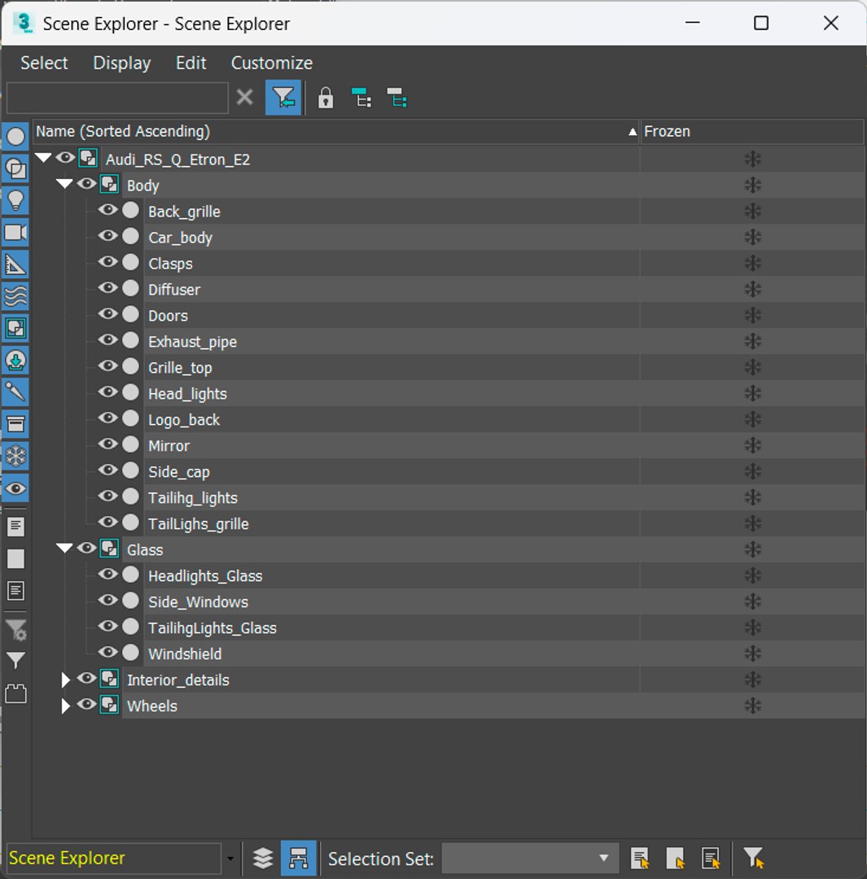This screenshot has height=879, width=867.
Task: Open the Selection Set dropdown
Action: [x=531, y=858]
